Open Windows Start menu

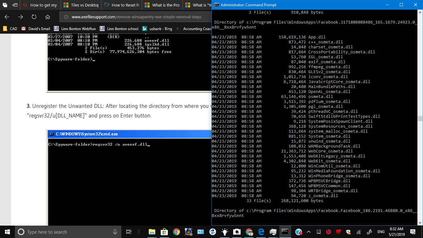tap(7, 232)
